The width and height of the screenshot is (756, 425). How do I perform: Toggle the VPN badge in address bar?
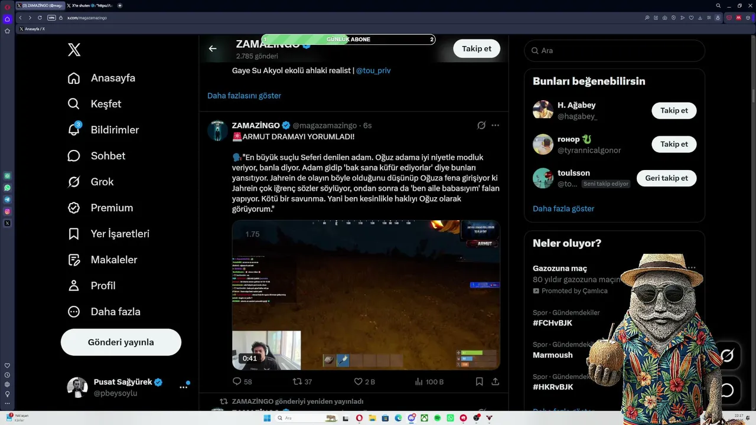point(51,18)
